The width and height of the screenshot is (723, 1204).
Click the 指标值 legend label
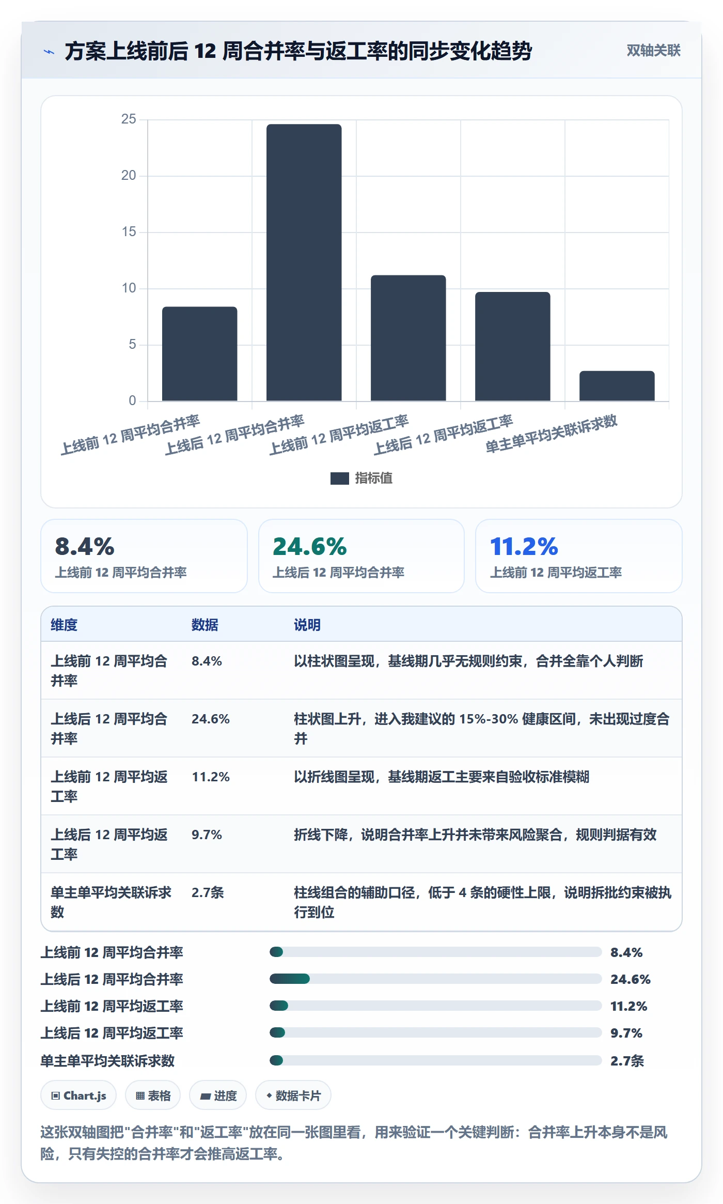[373, 478]
